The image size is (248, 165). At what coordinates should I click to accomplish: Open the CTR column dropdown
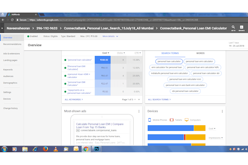[137, 53]
